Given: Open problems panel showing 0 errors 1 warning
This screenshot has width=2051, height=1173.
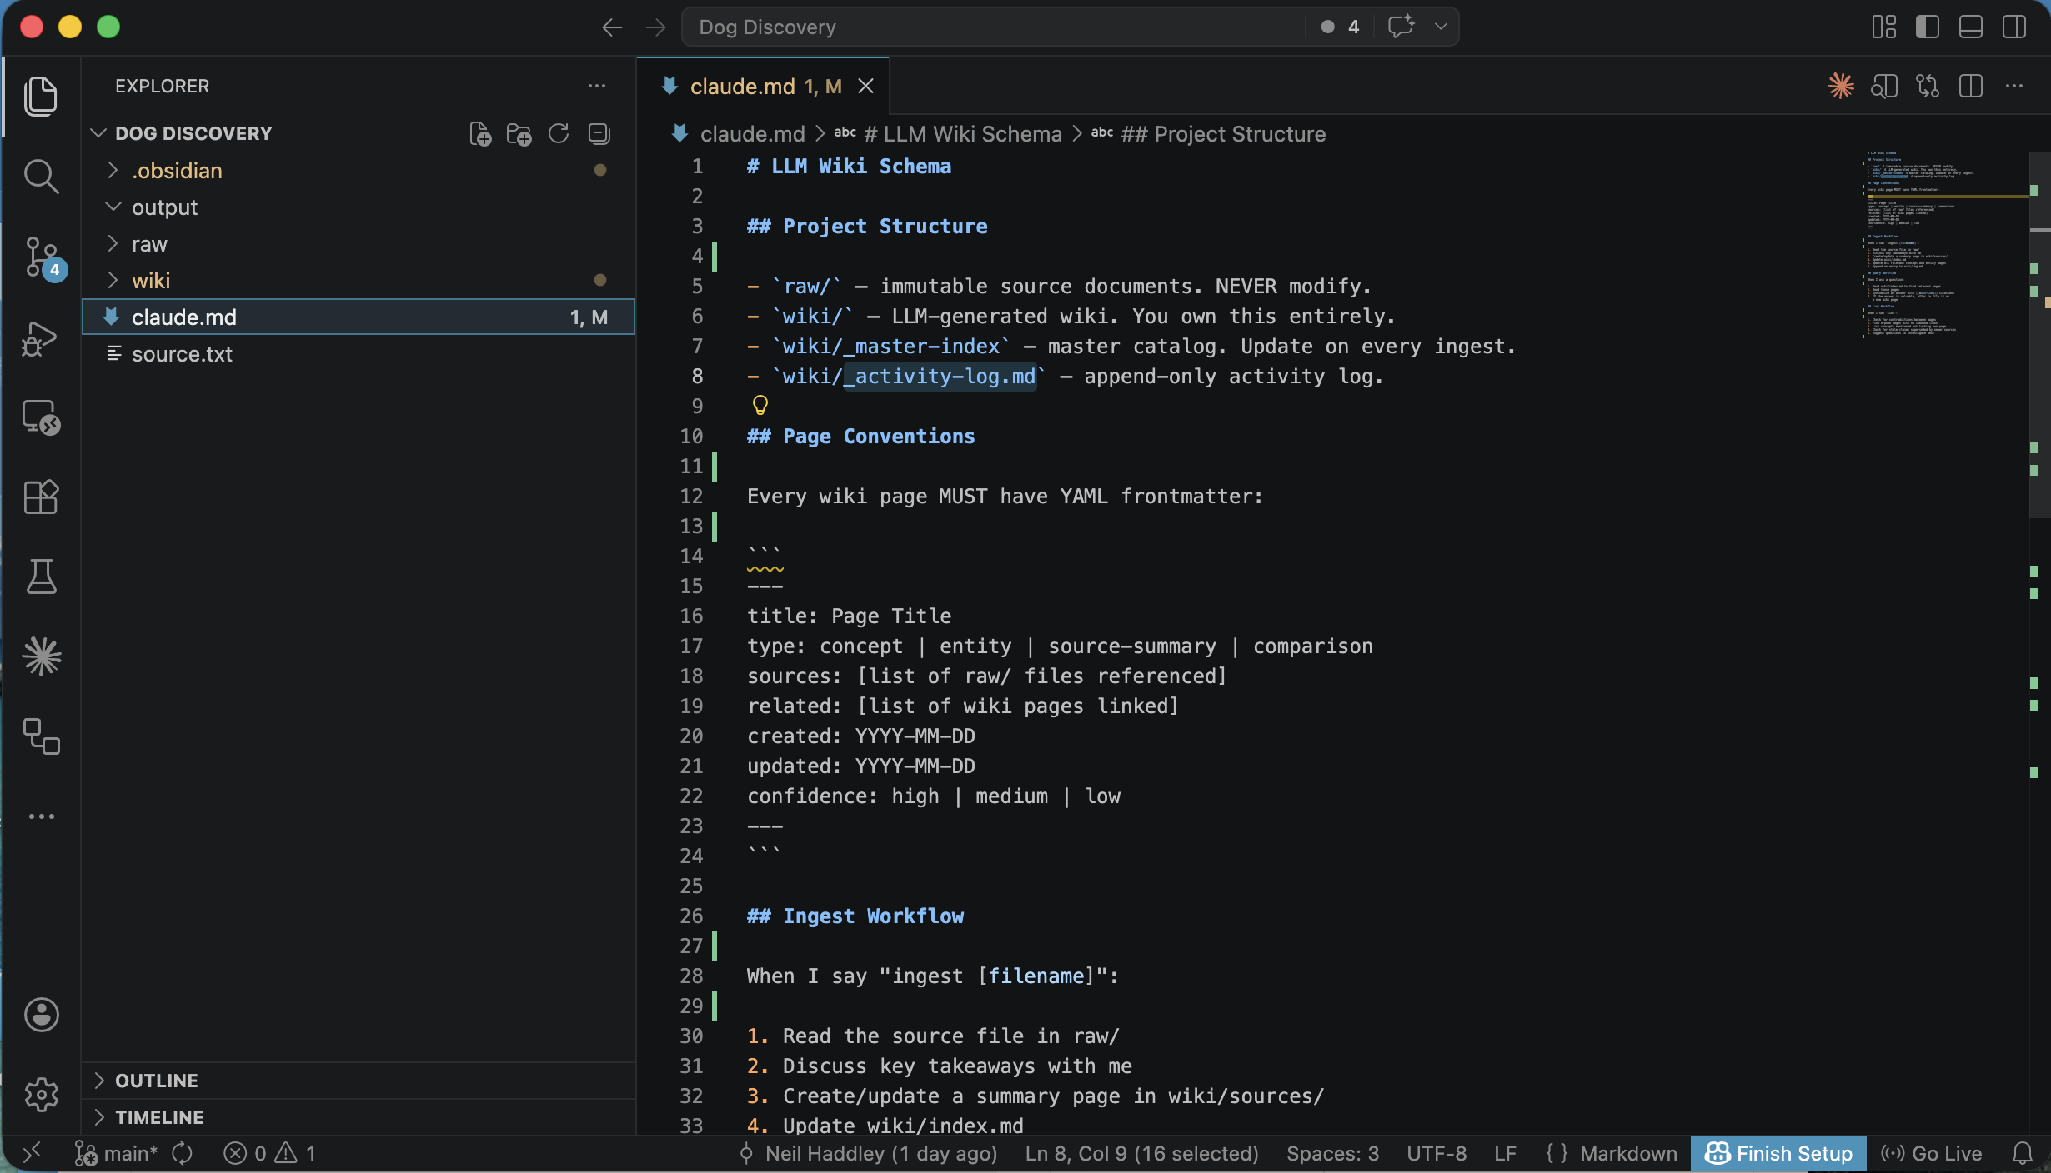Looking at the screenshot, I should tap(270, 1153).
